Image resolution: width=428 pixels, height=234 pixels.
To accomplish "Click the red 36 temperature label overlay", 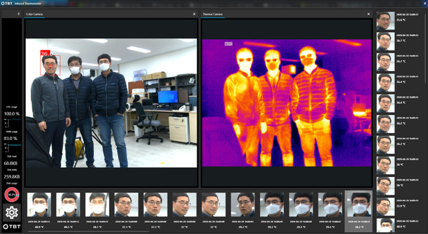I will click(45, 53).
